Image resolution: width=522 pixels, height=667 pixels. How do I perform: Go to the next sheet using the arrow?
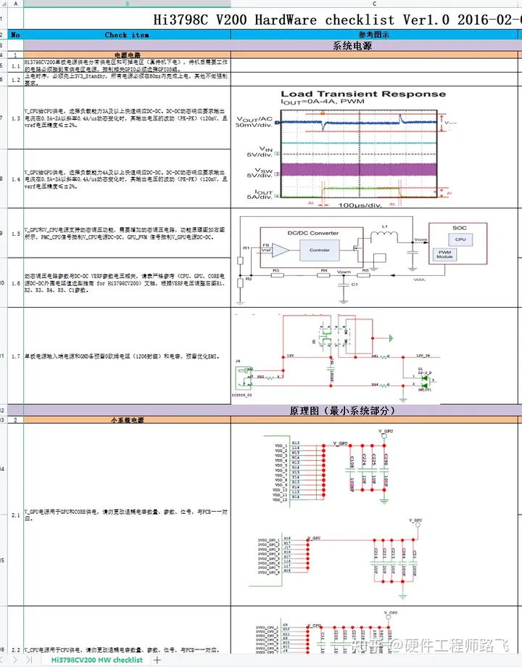[x=15, y=660]
